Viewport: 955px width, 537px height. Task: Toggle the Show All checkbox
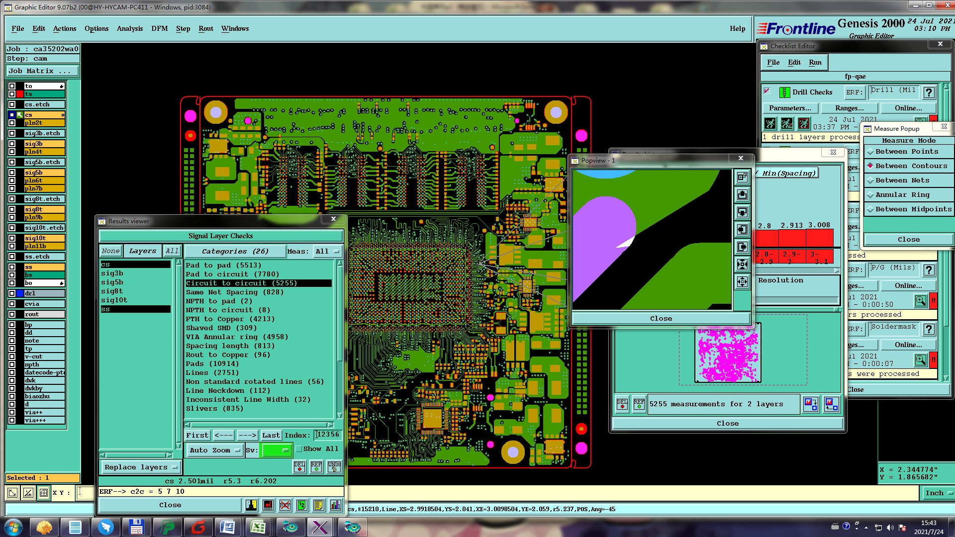tap(299, 449)
